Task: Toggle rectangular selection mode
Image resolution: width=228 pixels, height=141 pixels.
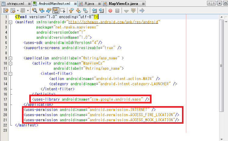Action: click(x=63, y=10)
